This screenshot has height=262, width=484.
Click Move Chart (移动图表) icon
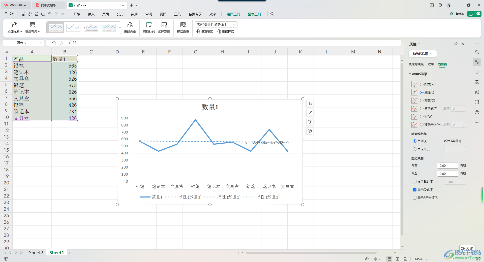click(x=183, y=27)
